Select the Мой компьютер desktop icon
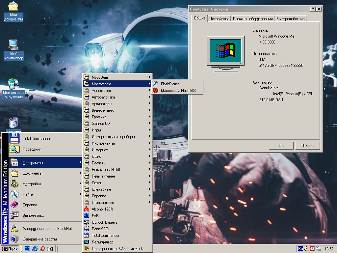Viewport: 337px width, 253px height. [13, 50]
